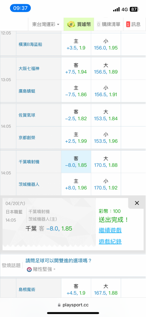This screenshot has height=317, width=146.
Task: Select 廣島蜻蜓 小 156.5 under pick
Action: coord(106,91)
